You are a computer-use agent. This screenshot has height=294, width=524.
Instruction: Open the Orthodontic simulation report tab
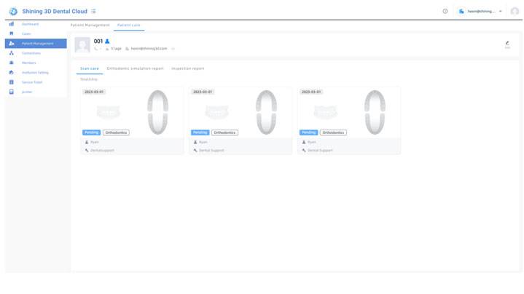(x=135, y=68)
